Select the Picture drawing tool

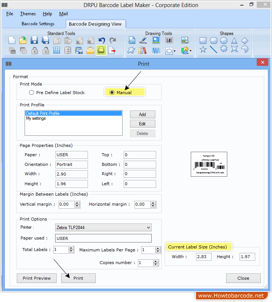click(x=156, y=41)
